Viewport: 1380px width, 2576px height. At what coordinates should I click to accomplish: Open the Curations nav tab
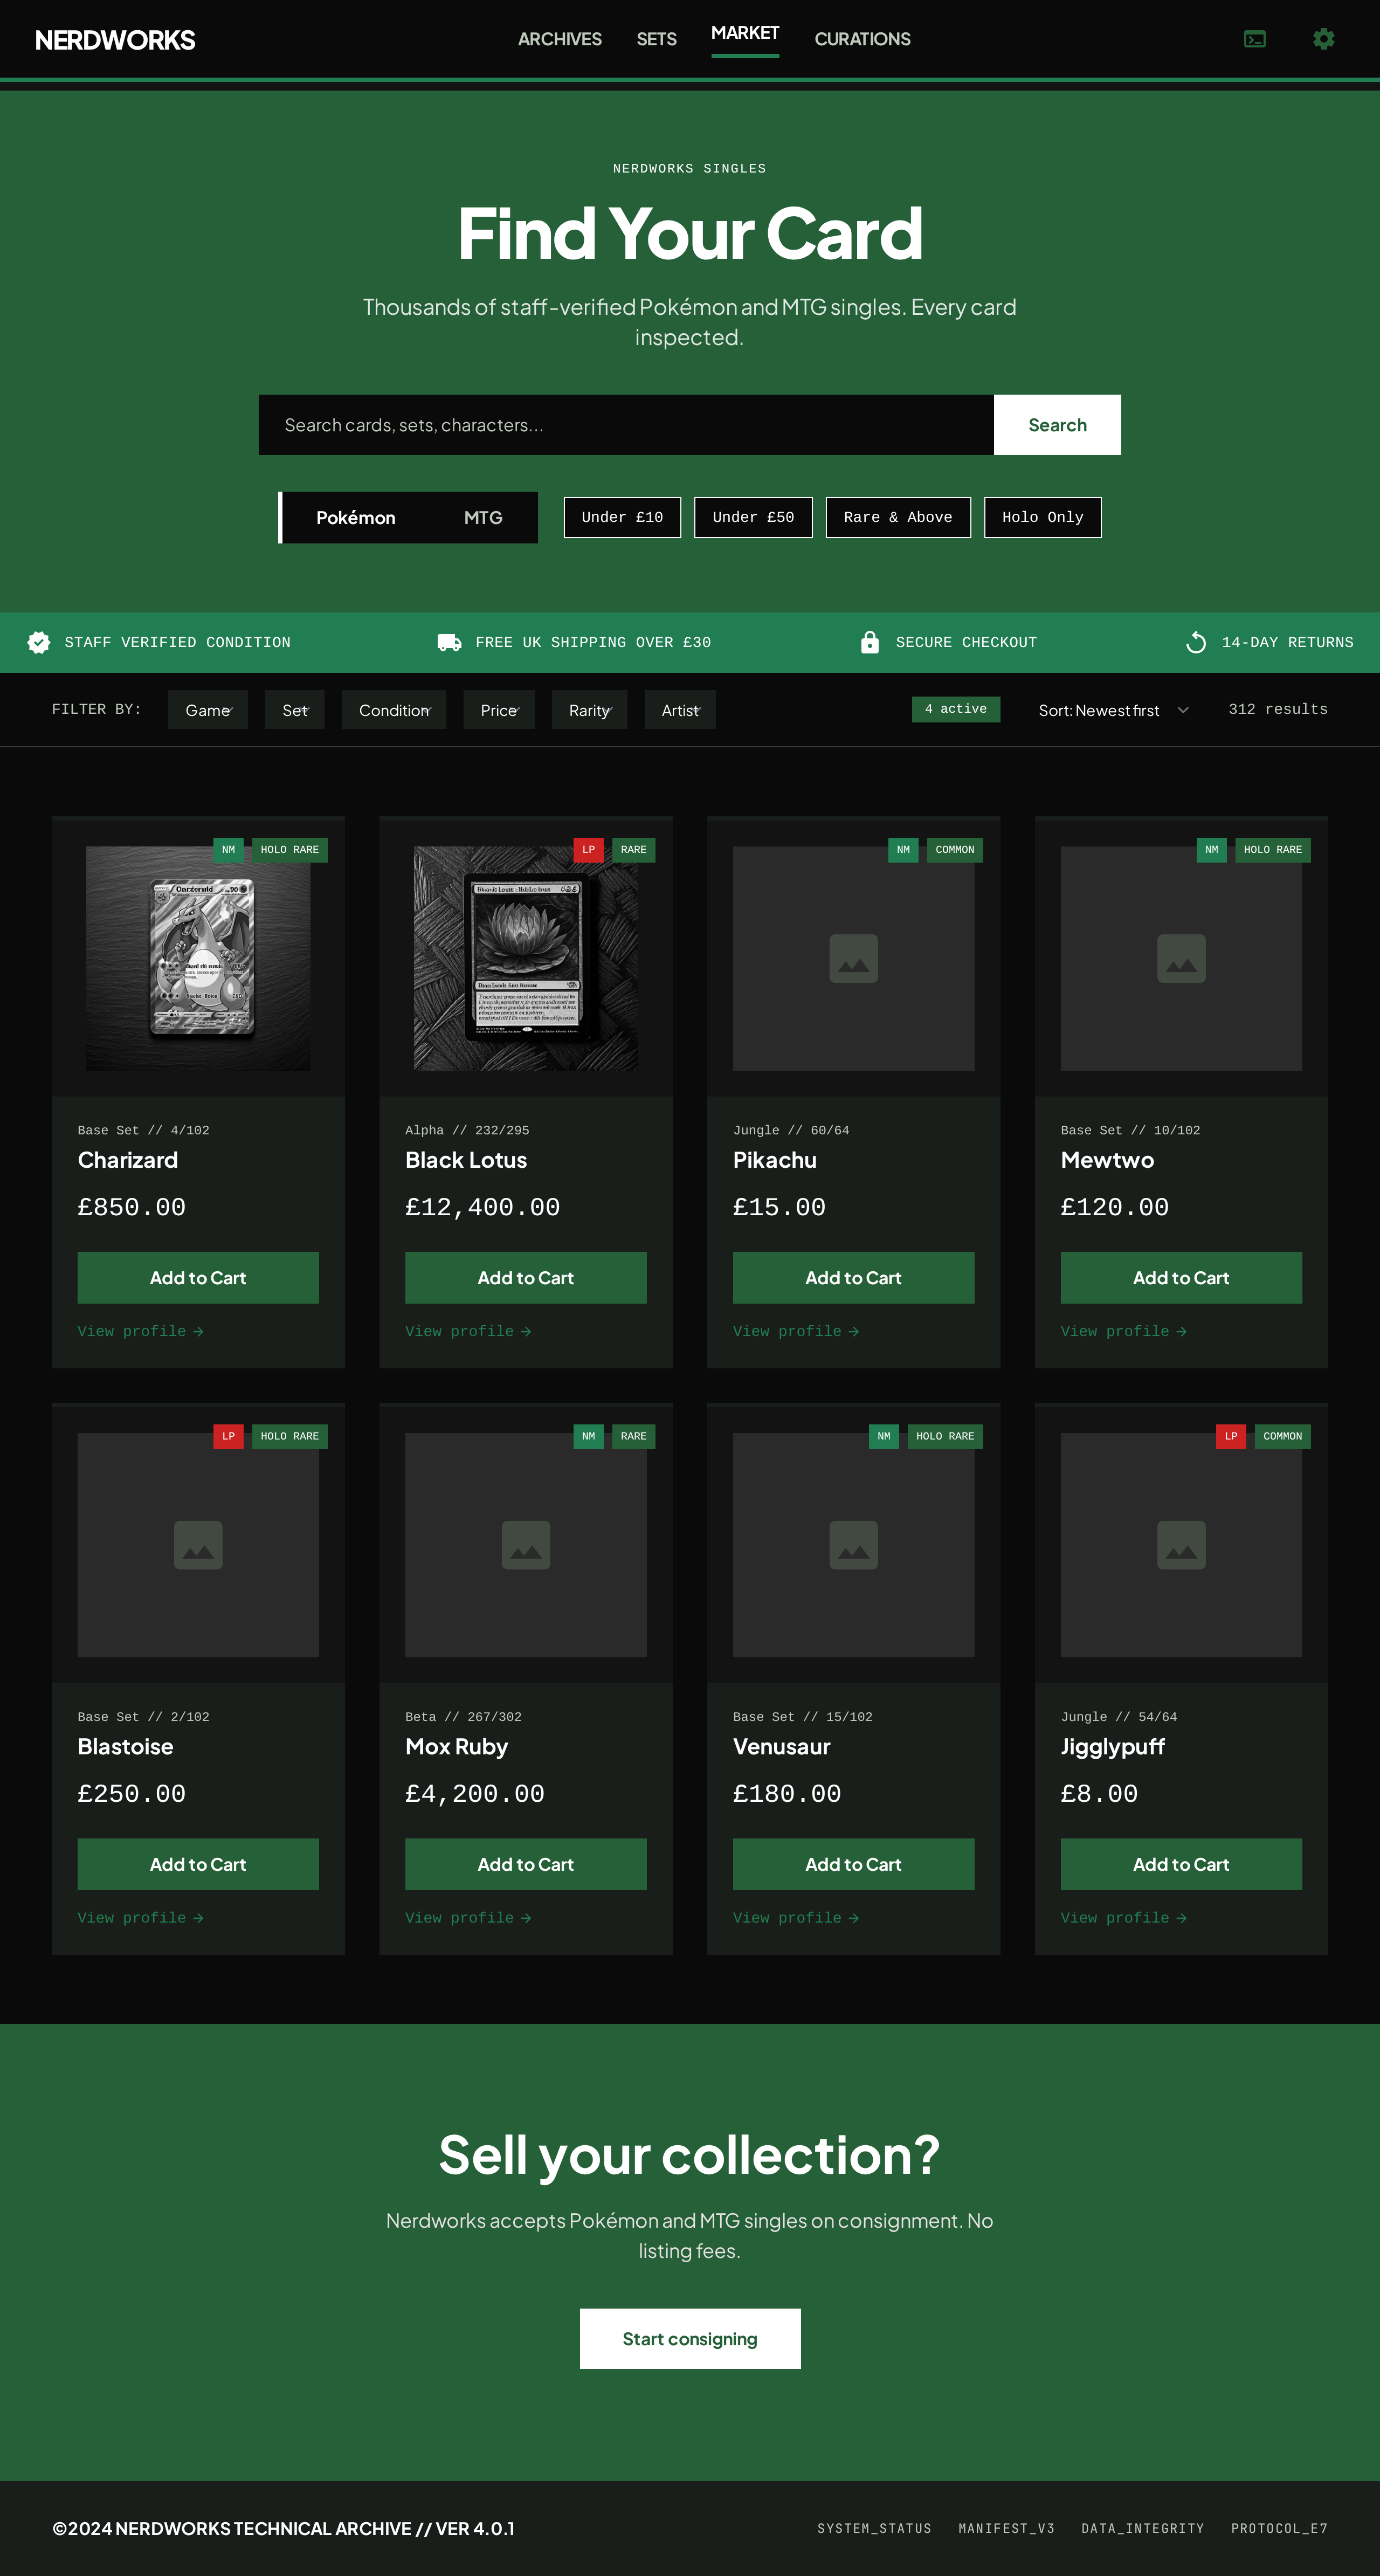(x=862, y=39)
